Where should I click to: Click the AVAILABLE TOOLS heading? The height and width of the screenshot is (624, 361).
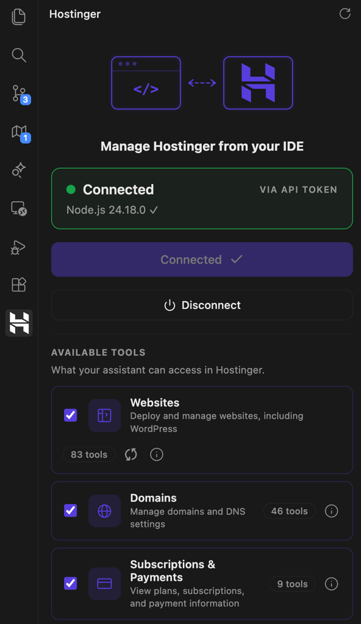[x=98, y=353]
